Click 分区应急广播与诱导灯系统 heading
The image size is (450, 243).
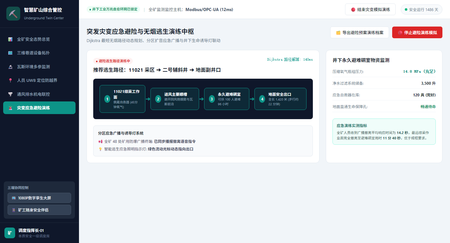121,133
